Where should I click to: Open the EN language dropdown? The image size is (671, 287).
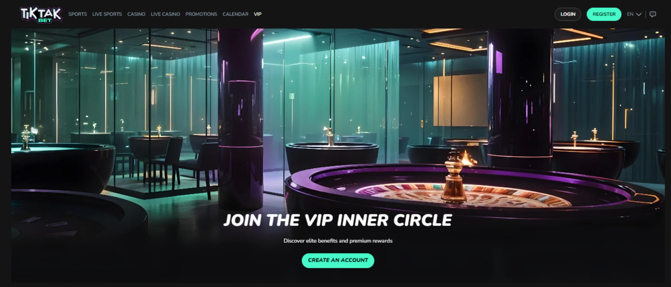(634, 14)
